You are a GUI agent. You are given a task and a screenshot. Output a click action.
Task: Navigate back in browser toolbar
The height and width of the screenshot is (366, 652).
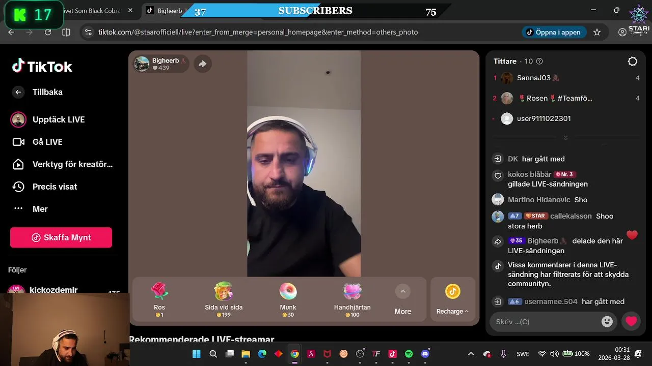click(11, 32)
